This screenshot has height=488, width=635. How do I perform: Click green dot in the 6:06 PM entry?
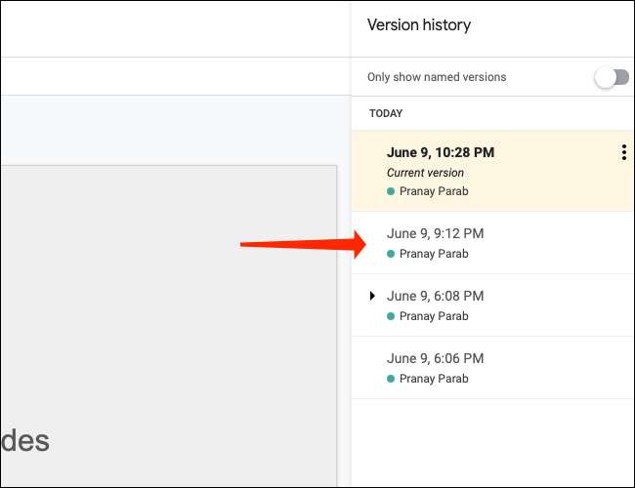click(x=391, y=379)
